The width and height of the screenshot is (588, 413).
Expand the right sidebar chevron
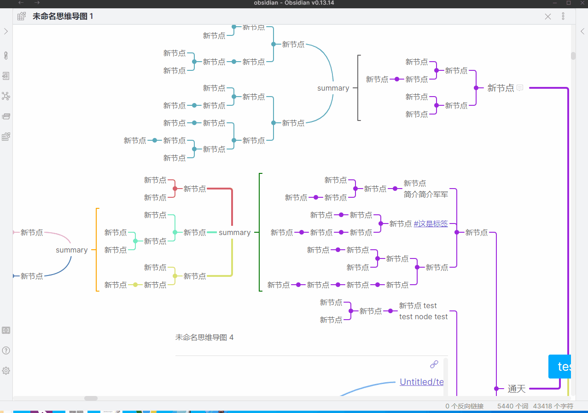(x=582, y=32)
